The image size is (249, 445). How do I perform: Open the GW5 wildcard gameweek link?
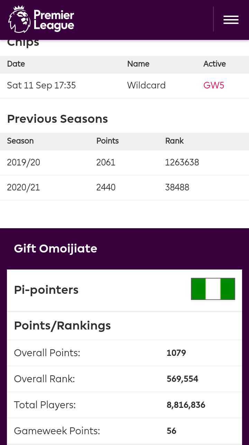(214, 85)
